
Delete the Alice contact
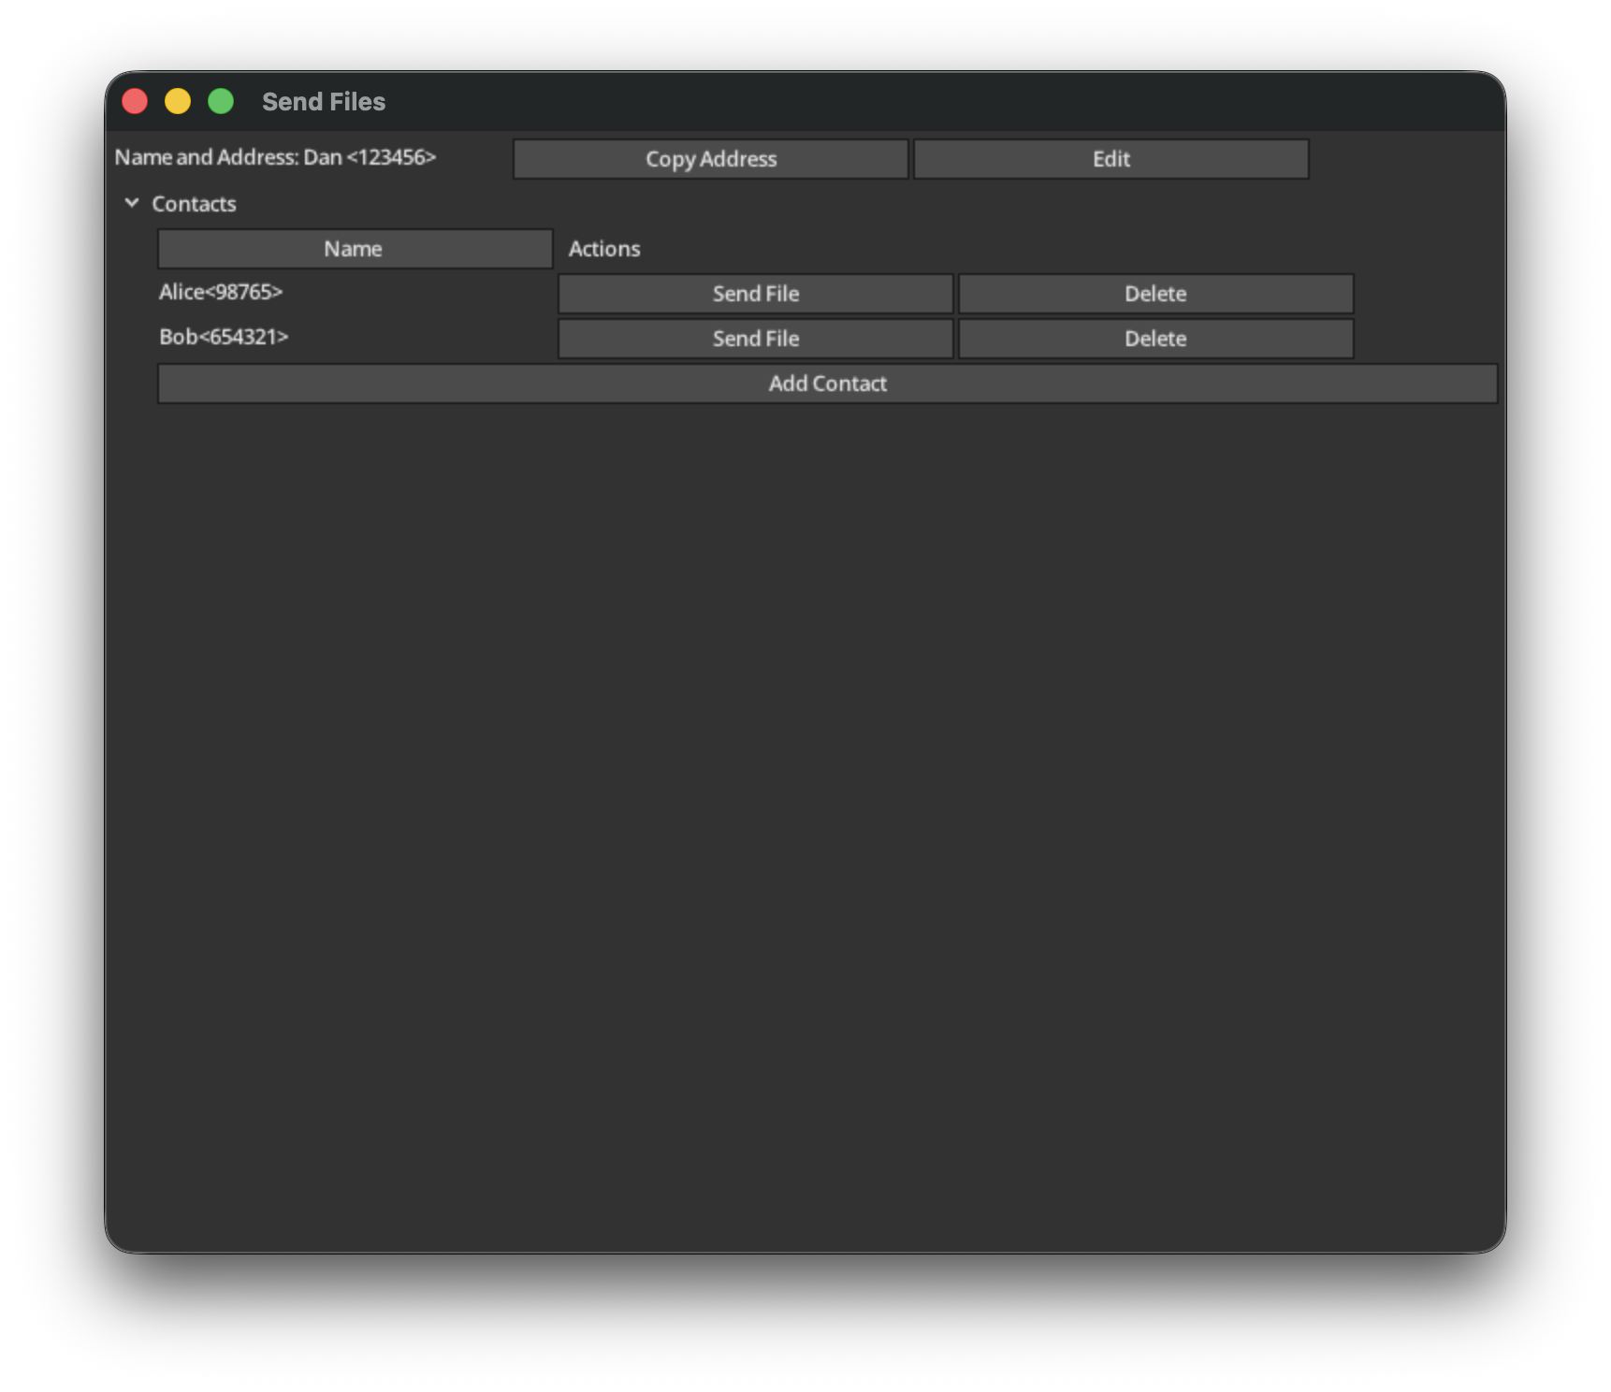pos(1155,294)
